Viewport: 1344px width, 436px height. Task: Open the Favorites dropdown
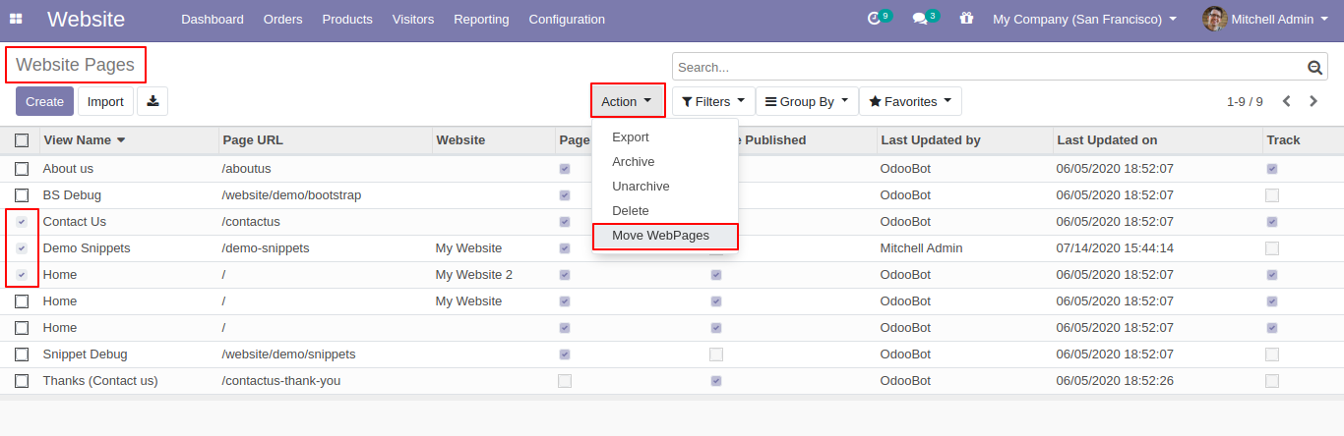click(x=910, y=101)
